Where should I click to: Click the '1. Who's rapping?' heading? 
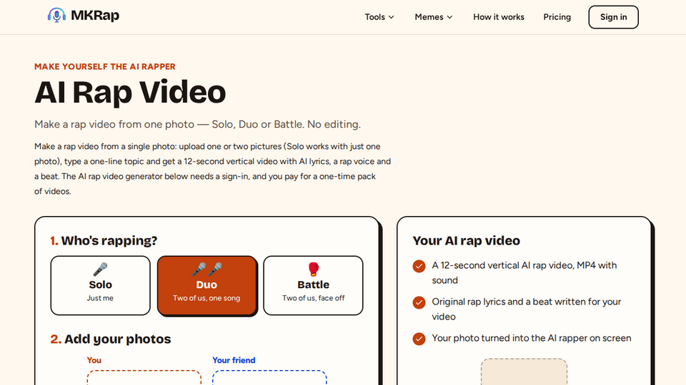[103, 240]
